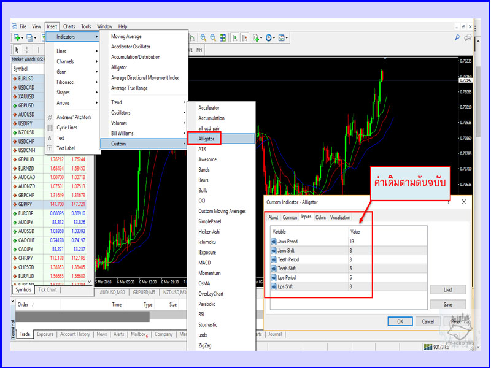Choose Text Label from Insert menu
This screenshot has width=491, height=368.
(72, 148)
